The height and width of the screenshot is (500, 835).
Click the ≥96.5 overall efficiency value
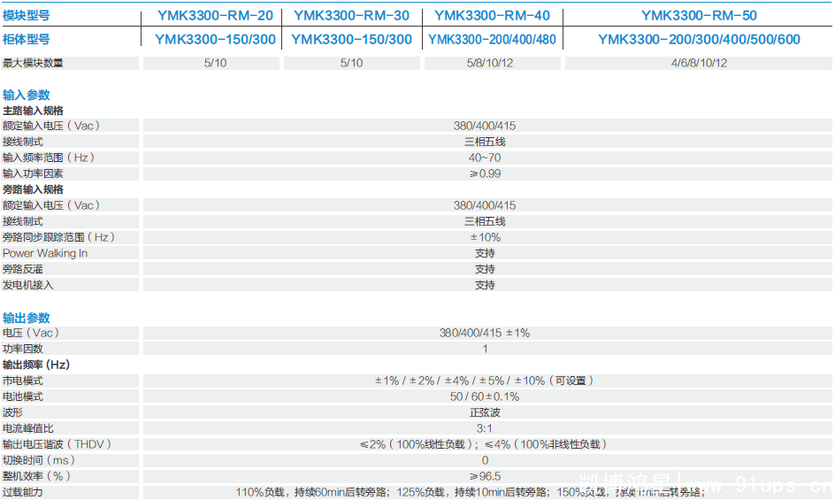[485, 476]
